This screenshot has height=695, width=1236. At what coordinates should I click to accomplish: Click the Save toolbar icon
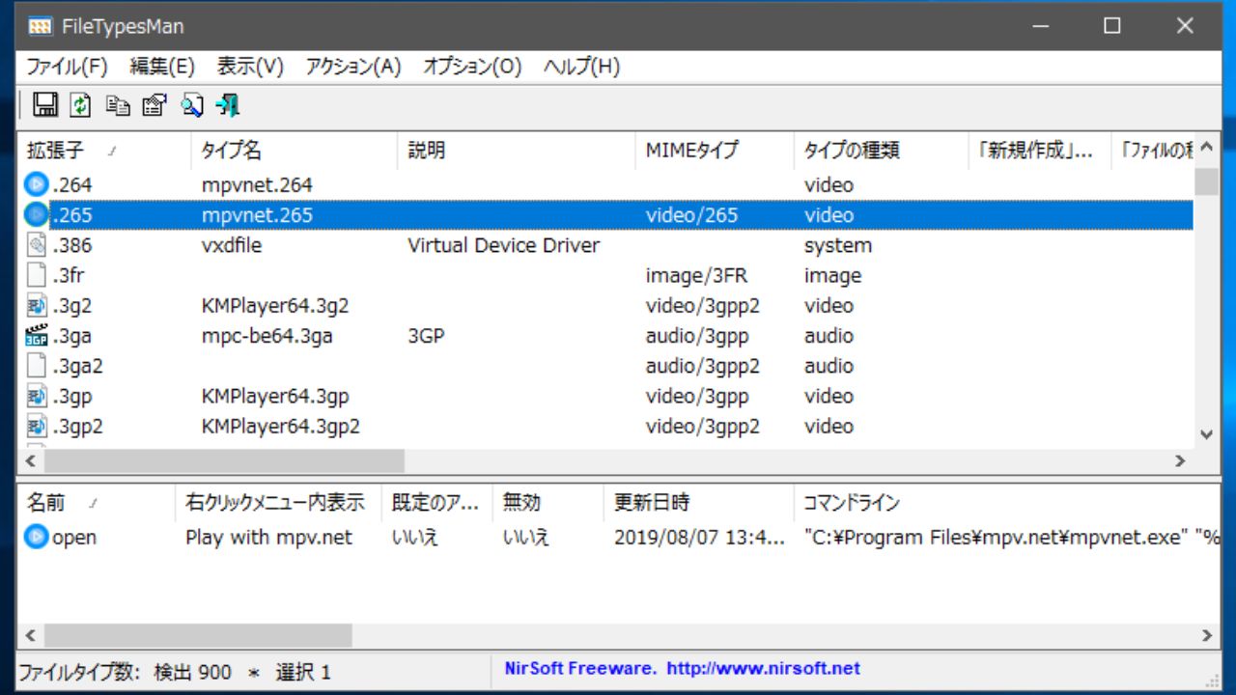(x=44, y=104)
